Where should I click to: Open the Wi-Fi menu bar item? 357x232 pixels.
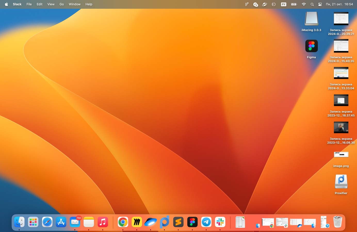pyautogui.click(x=304, y=4)
